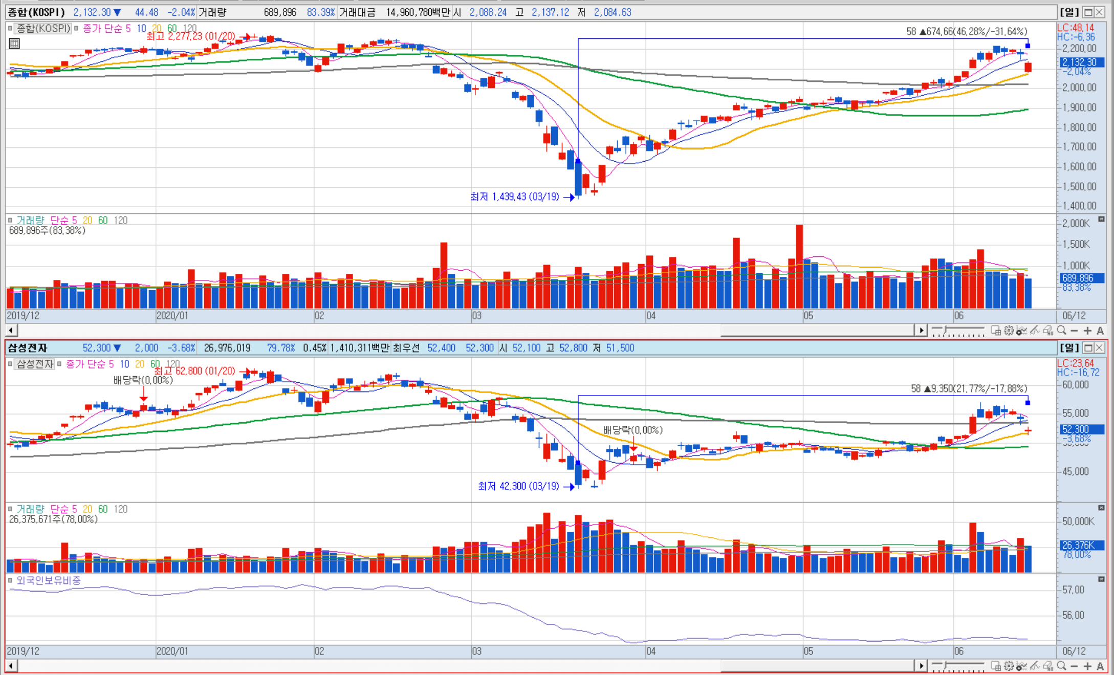Toggle square box before 외국인보유비중 indicator
The width and height of the screenshot is (1114, 675).
pyautogui.click(x=10, y=581)
